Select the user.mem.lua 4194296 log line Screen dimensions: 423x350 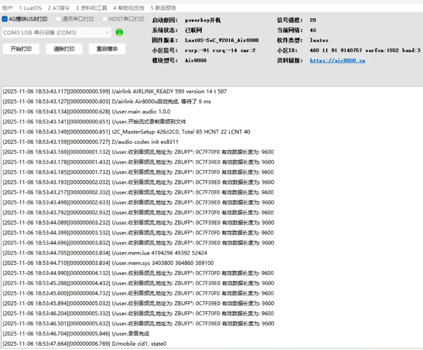point(105,253)
